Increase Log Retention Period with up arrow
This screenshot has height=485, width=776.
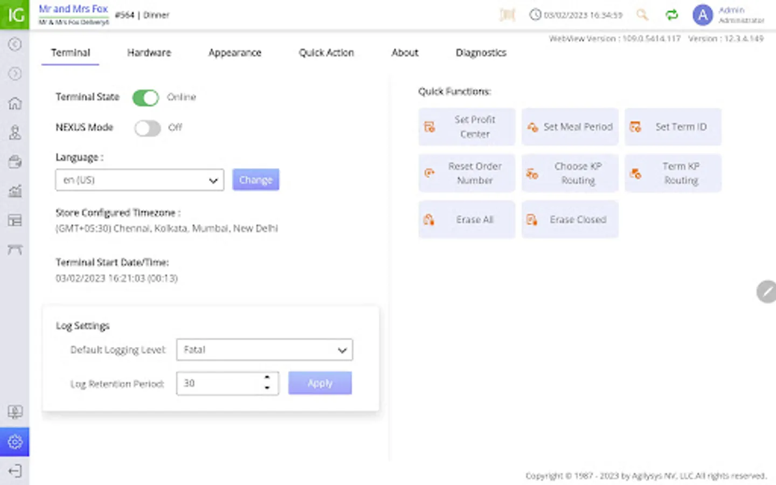coord(267,378)
